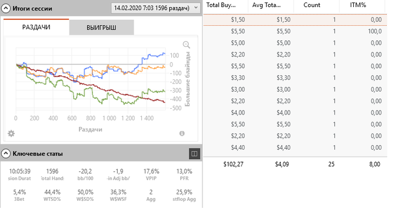Switch to the РАЗДАЧИ tab
Image resolution: width=412 pixels, height=222 pixels.
point(36,27)
